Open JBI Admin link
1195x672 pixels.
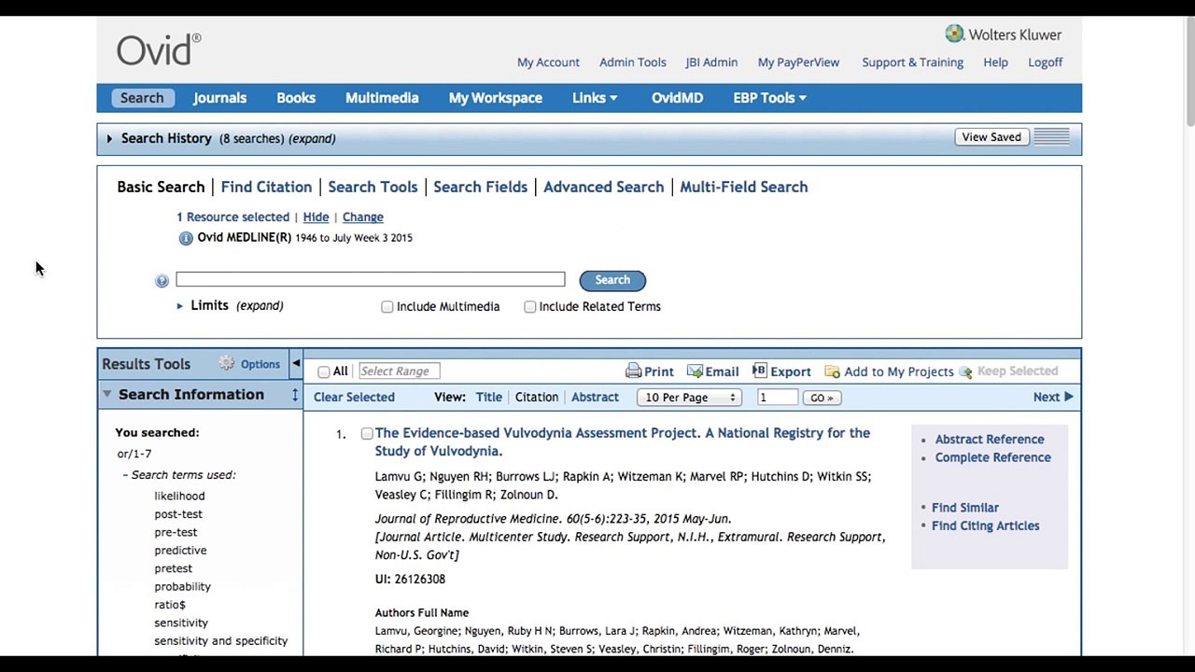pos(711,63)
